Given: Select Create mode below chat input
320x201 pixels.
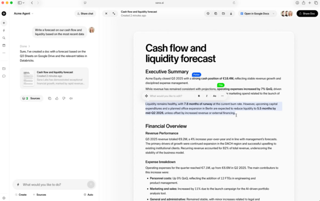Looking at the screenshot, I should click(21, 195).
